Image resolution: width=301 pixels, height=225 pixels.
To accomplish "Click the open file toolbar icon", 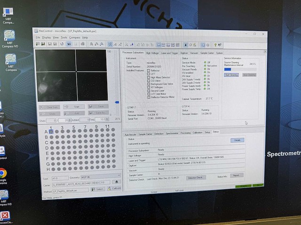I will 38,44.
